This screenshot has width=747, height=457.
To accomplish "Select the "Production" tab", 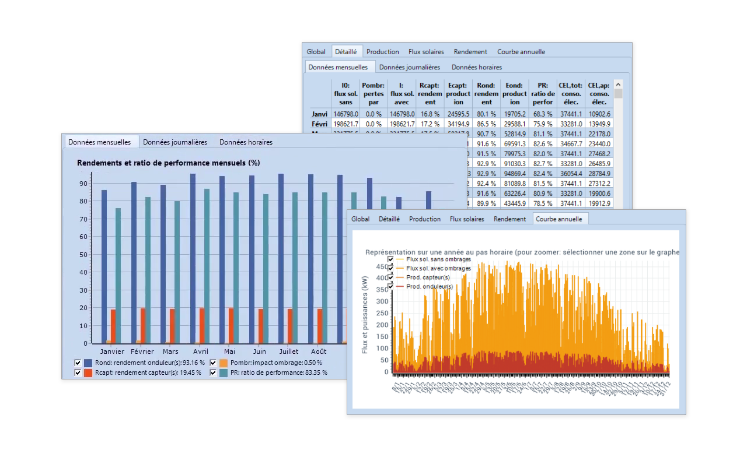I will coord(425,219).
